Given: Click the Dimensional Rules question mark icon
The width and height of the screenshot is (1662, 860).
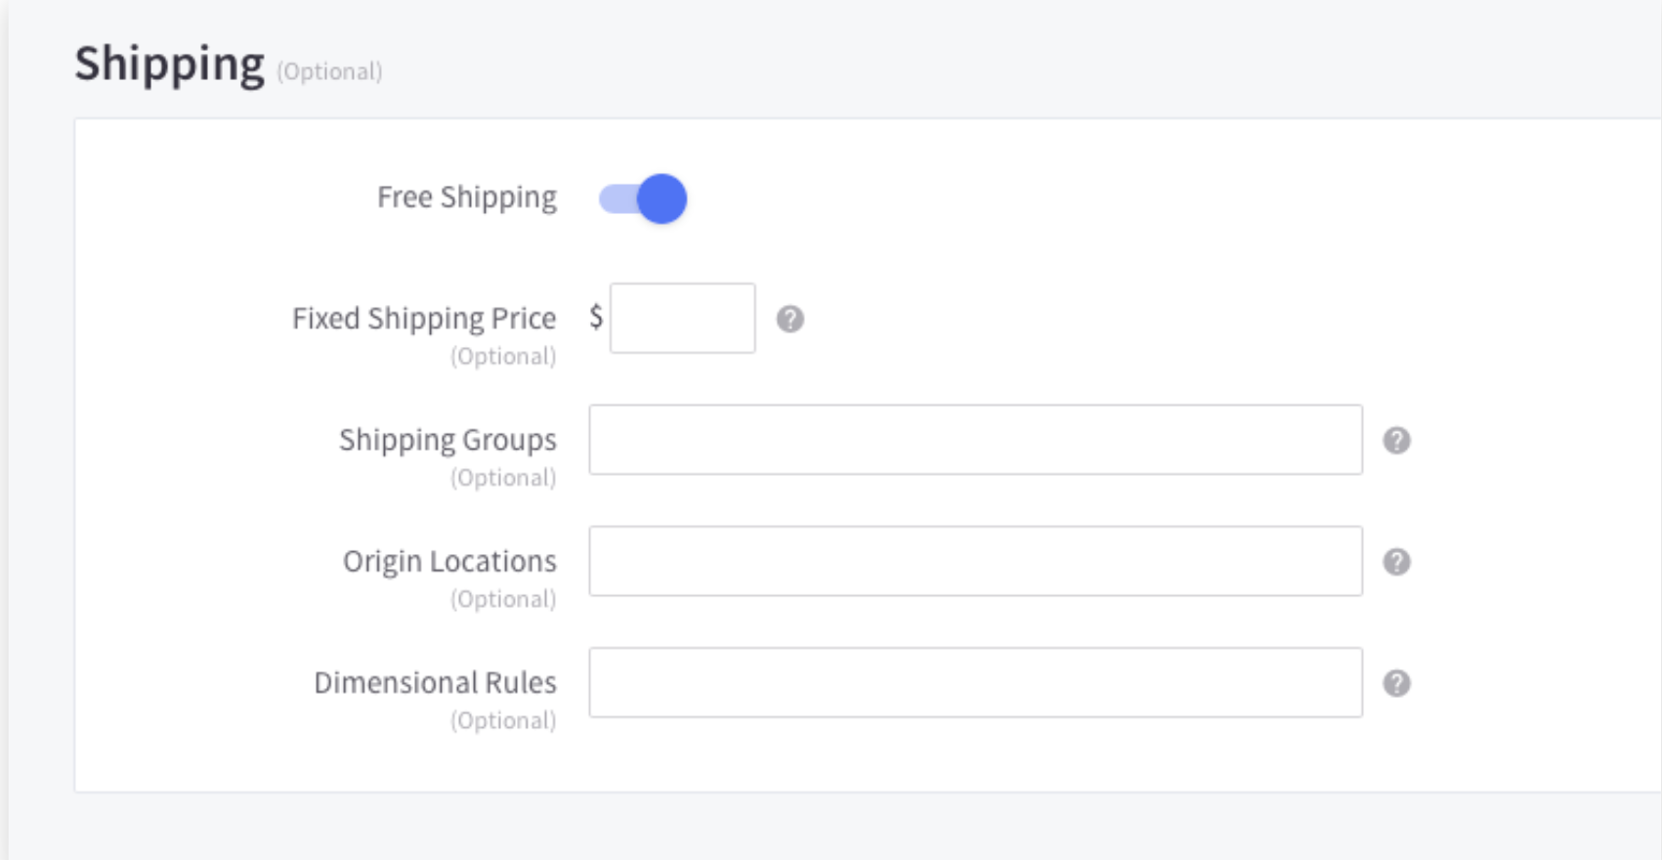Looking at the screenshot, I should pos(1396,683).
